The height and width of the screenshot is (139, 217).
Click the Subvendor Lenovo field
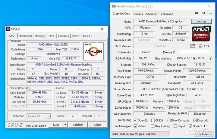[x=146, y=52]
